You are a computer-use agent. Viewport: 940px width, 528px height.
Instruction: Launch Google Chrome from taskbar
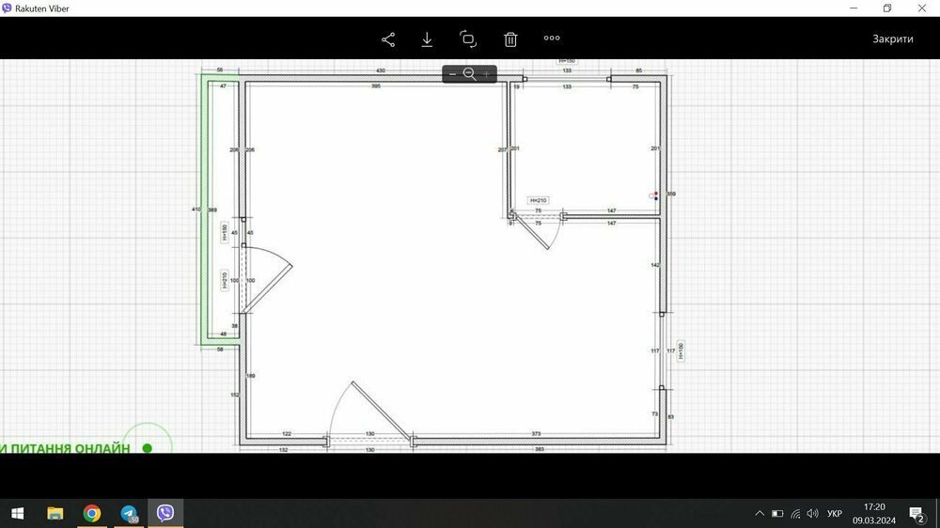[92, 514]
